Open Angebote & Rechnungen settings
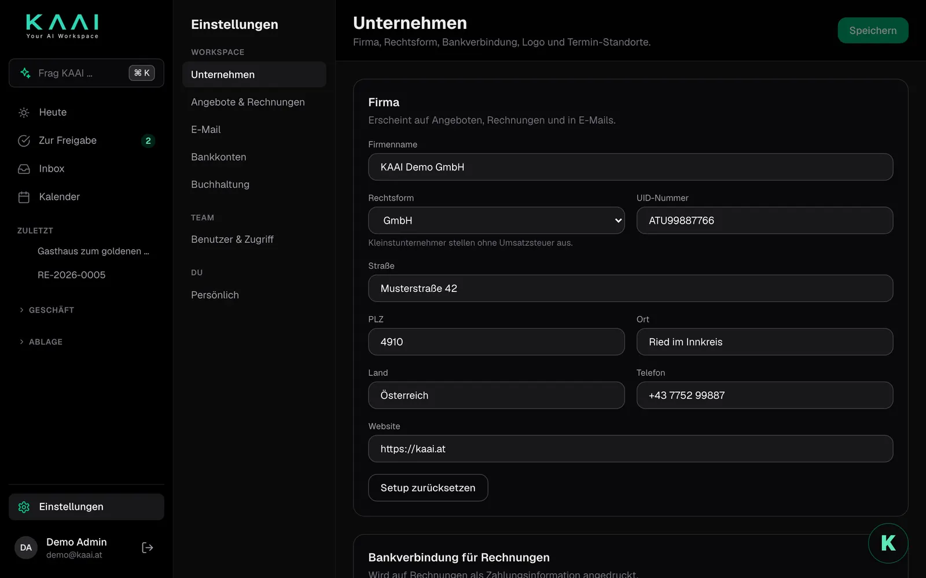This screenshot has height=578, width=926. 254,102
